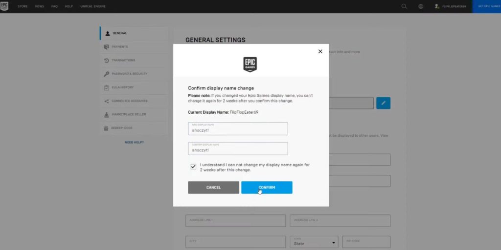The width and height of the screenshot is (501, 250).
Task: Uncheck the two-week understanding checkbox
Action: click(193, 167)
